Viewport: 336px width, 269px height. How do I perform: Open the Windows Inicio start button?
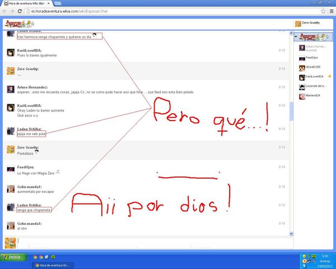coord(13,257)
